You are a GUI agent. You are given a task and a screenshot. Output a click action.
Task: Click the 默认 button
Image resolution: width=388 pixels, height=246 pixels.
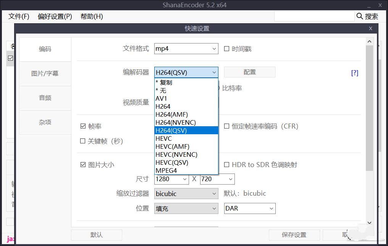click(x=97, y=235)
